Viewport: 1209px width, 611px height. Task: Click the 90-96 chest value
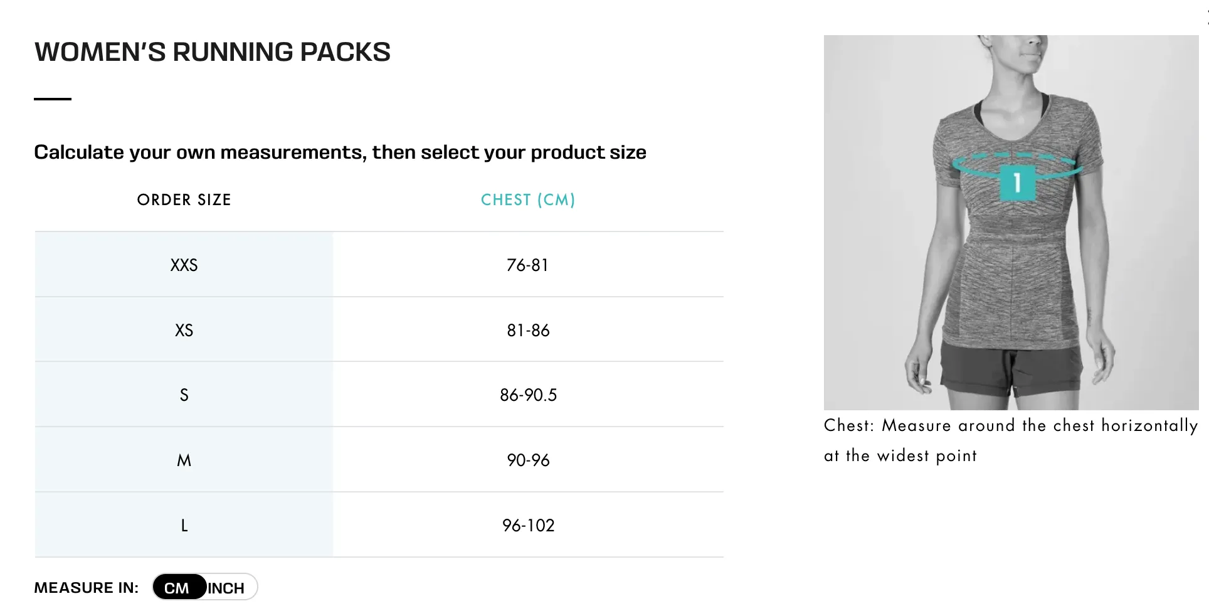tap(528, 460)
